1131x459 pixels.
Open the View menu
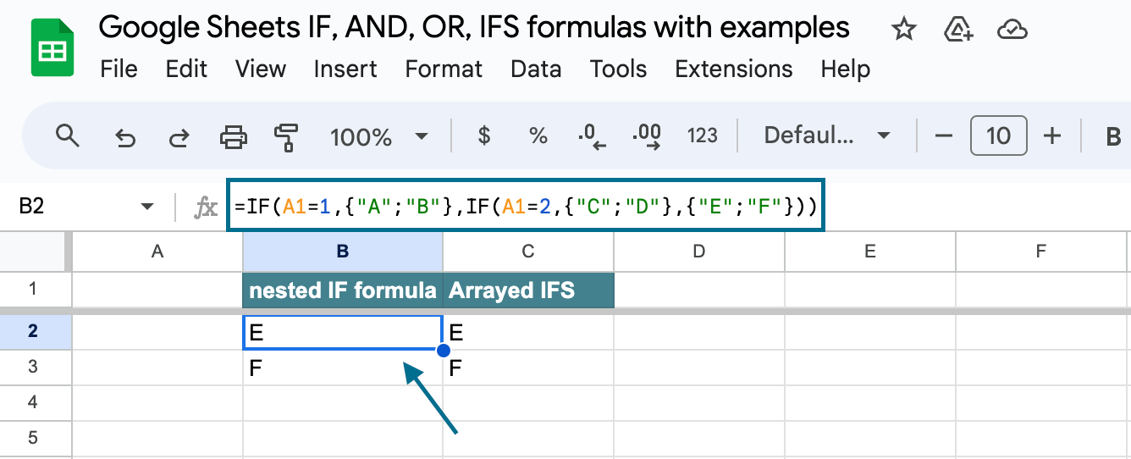point(261,69)
